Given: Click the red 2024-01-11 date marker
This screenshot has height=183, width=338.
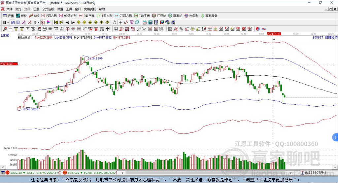Looking at the screenshot, I should coord(274,34).
